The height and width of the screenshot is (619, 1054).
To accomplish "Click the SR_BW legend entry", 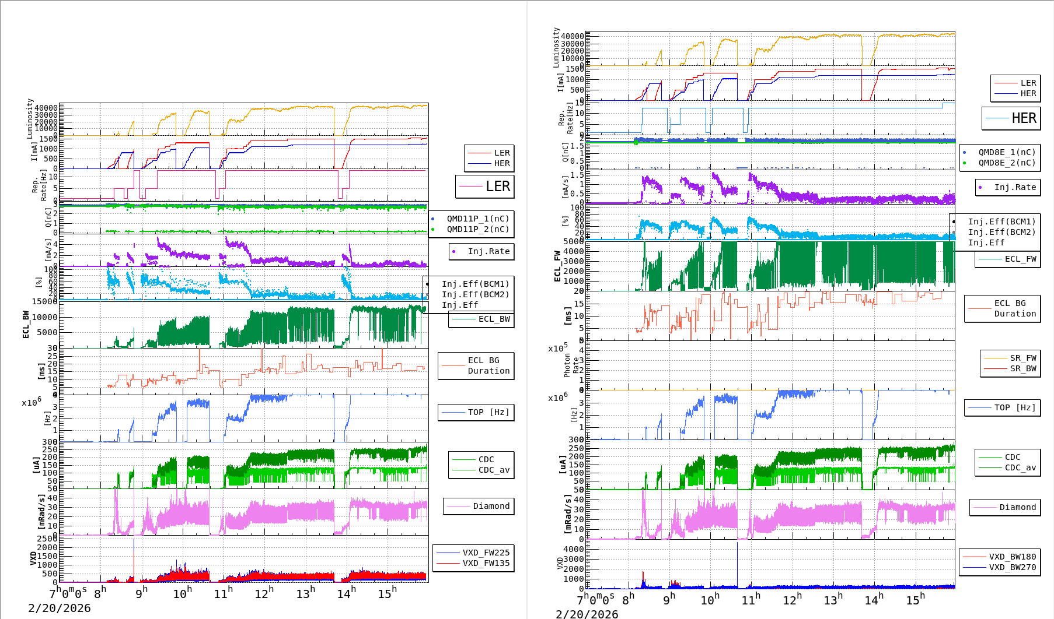I will pos(1010,368).
